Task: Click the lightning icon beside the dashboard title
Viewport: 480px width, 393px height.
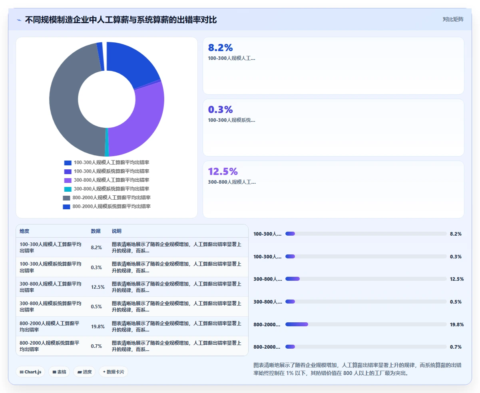Action: coord(19,20)
